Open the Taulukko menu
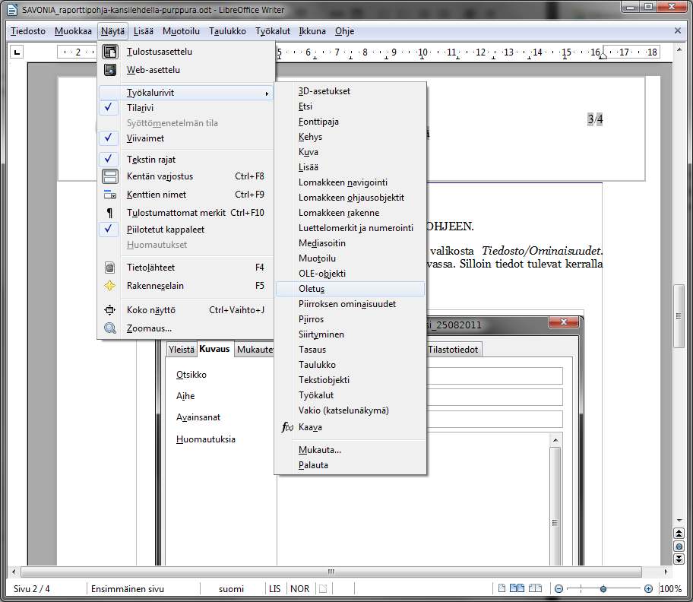This screenshot has height=602, width=693. click(x=227, y=31)
